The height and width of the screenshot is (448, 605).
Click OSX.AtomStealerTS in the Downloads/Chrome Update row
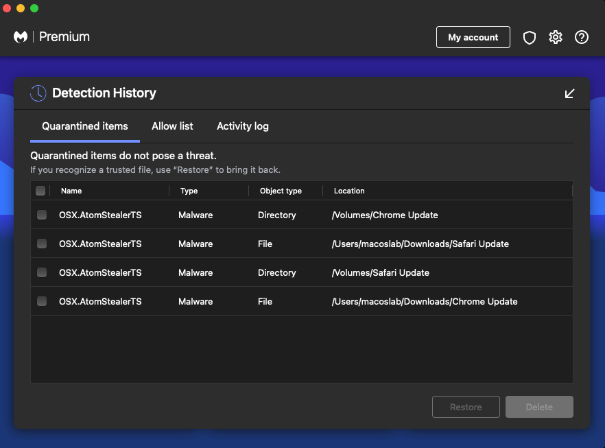(x=100, y=301)
